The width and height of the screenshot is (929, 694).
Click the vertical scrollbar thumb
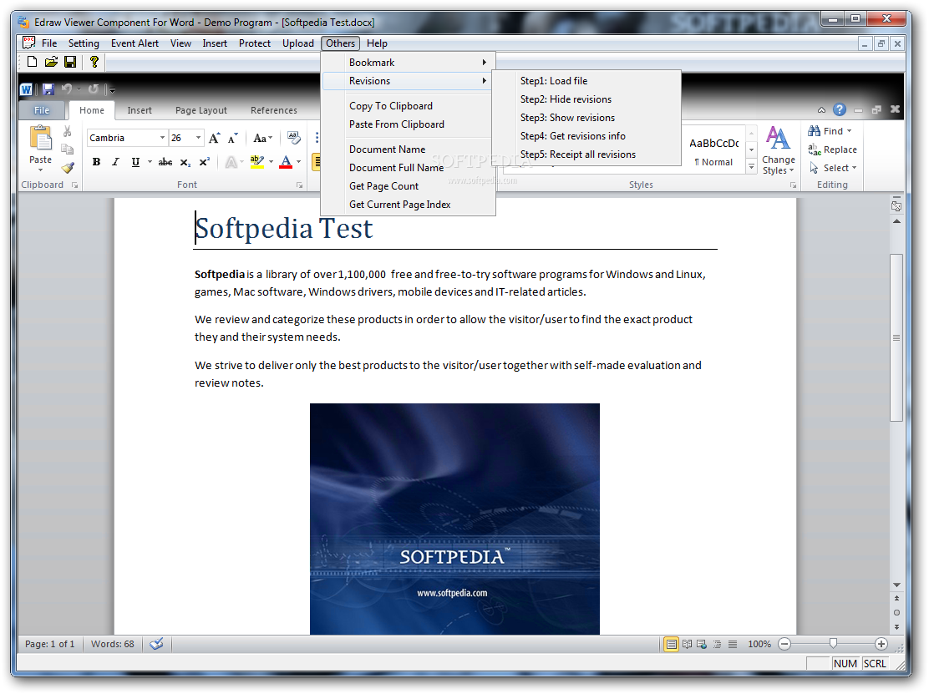[x=896, y=337]
